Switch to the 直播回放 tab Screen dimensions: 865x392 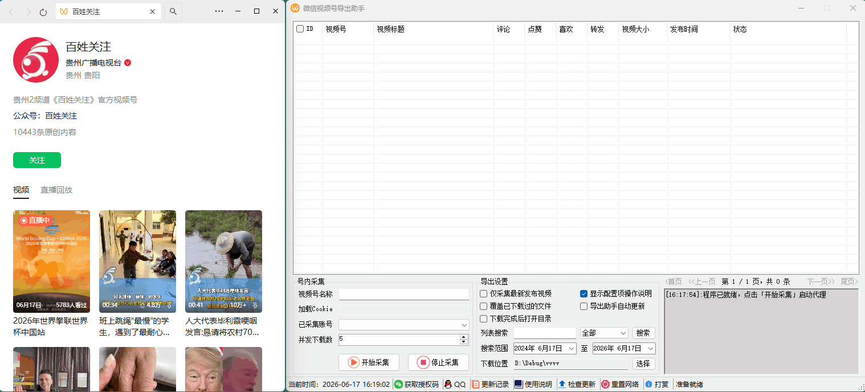[56, 190]
